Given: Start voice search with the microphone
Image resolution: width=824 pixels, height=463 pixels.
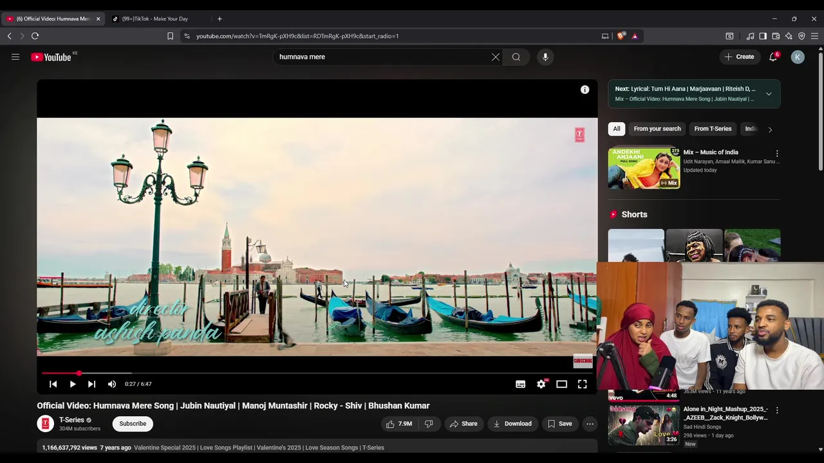Looking at the screenshot, I should click(x=545, y=57).
